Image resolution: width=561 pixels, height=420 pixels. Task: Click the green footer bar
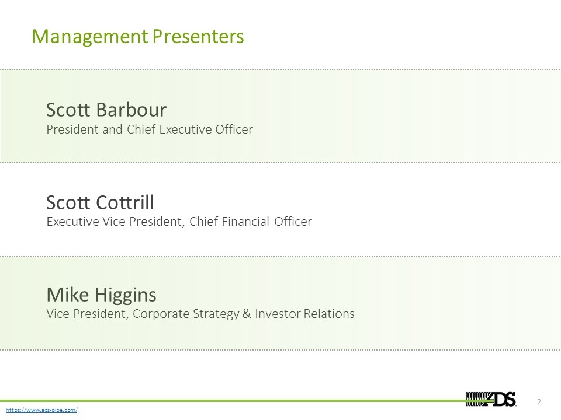(233, 401)
